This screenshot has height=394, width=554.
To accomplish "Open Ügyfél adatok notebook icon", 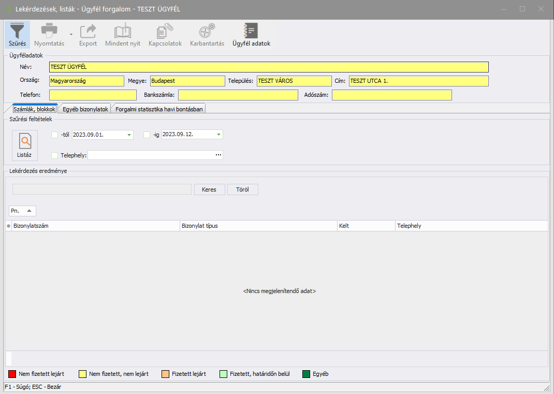I will (x=251, y=31).
